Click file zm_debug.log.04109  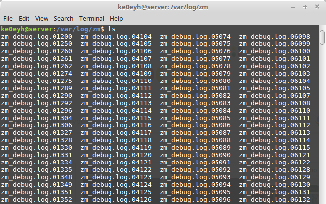pos(116,74)
